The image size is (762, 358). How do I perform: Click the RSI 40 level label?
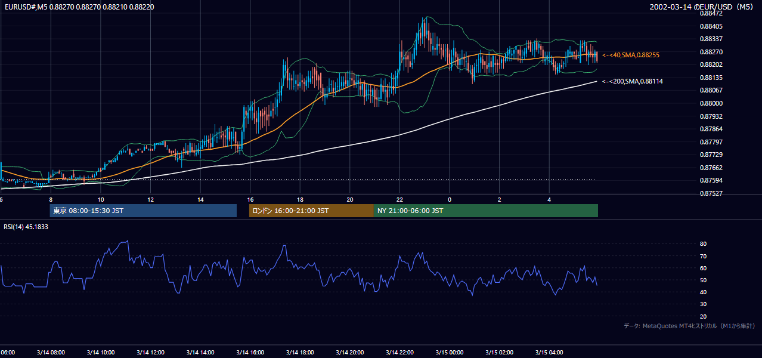click(703, 292)
